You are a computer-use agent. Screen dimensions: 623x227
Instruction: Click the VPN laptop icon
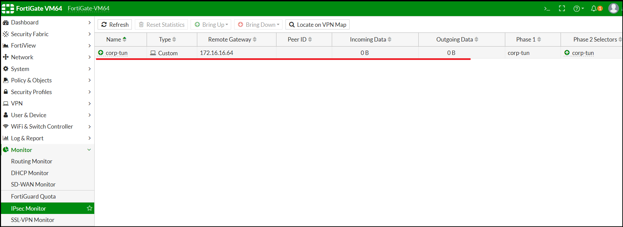coord(6,103)
